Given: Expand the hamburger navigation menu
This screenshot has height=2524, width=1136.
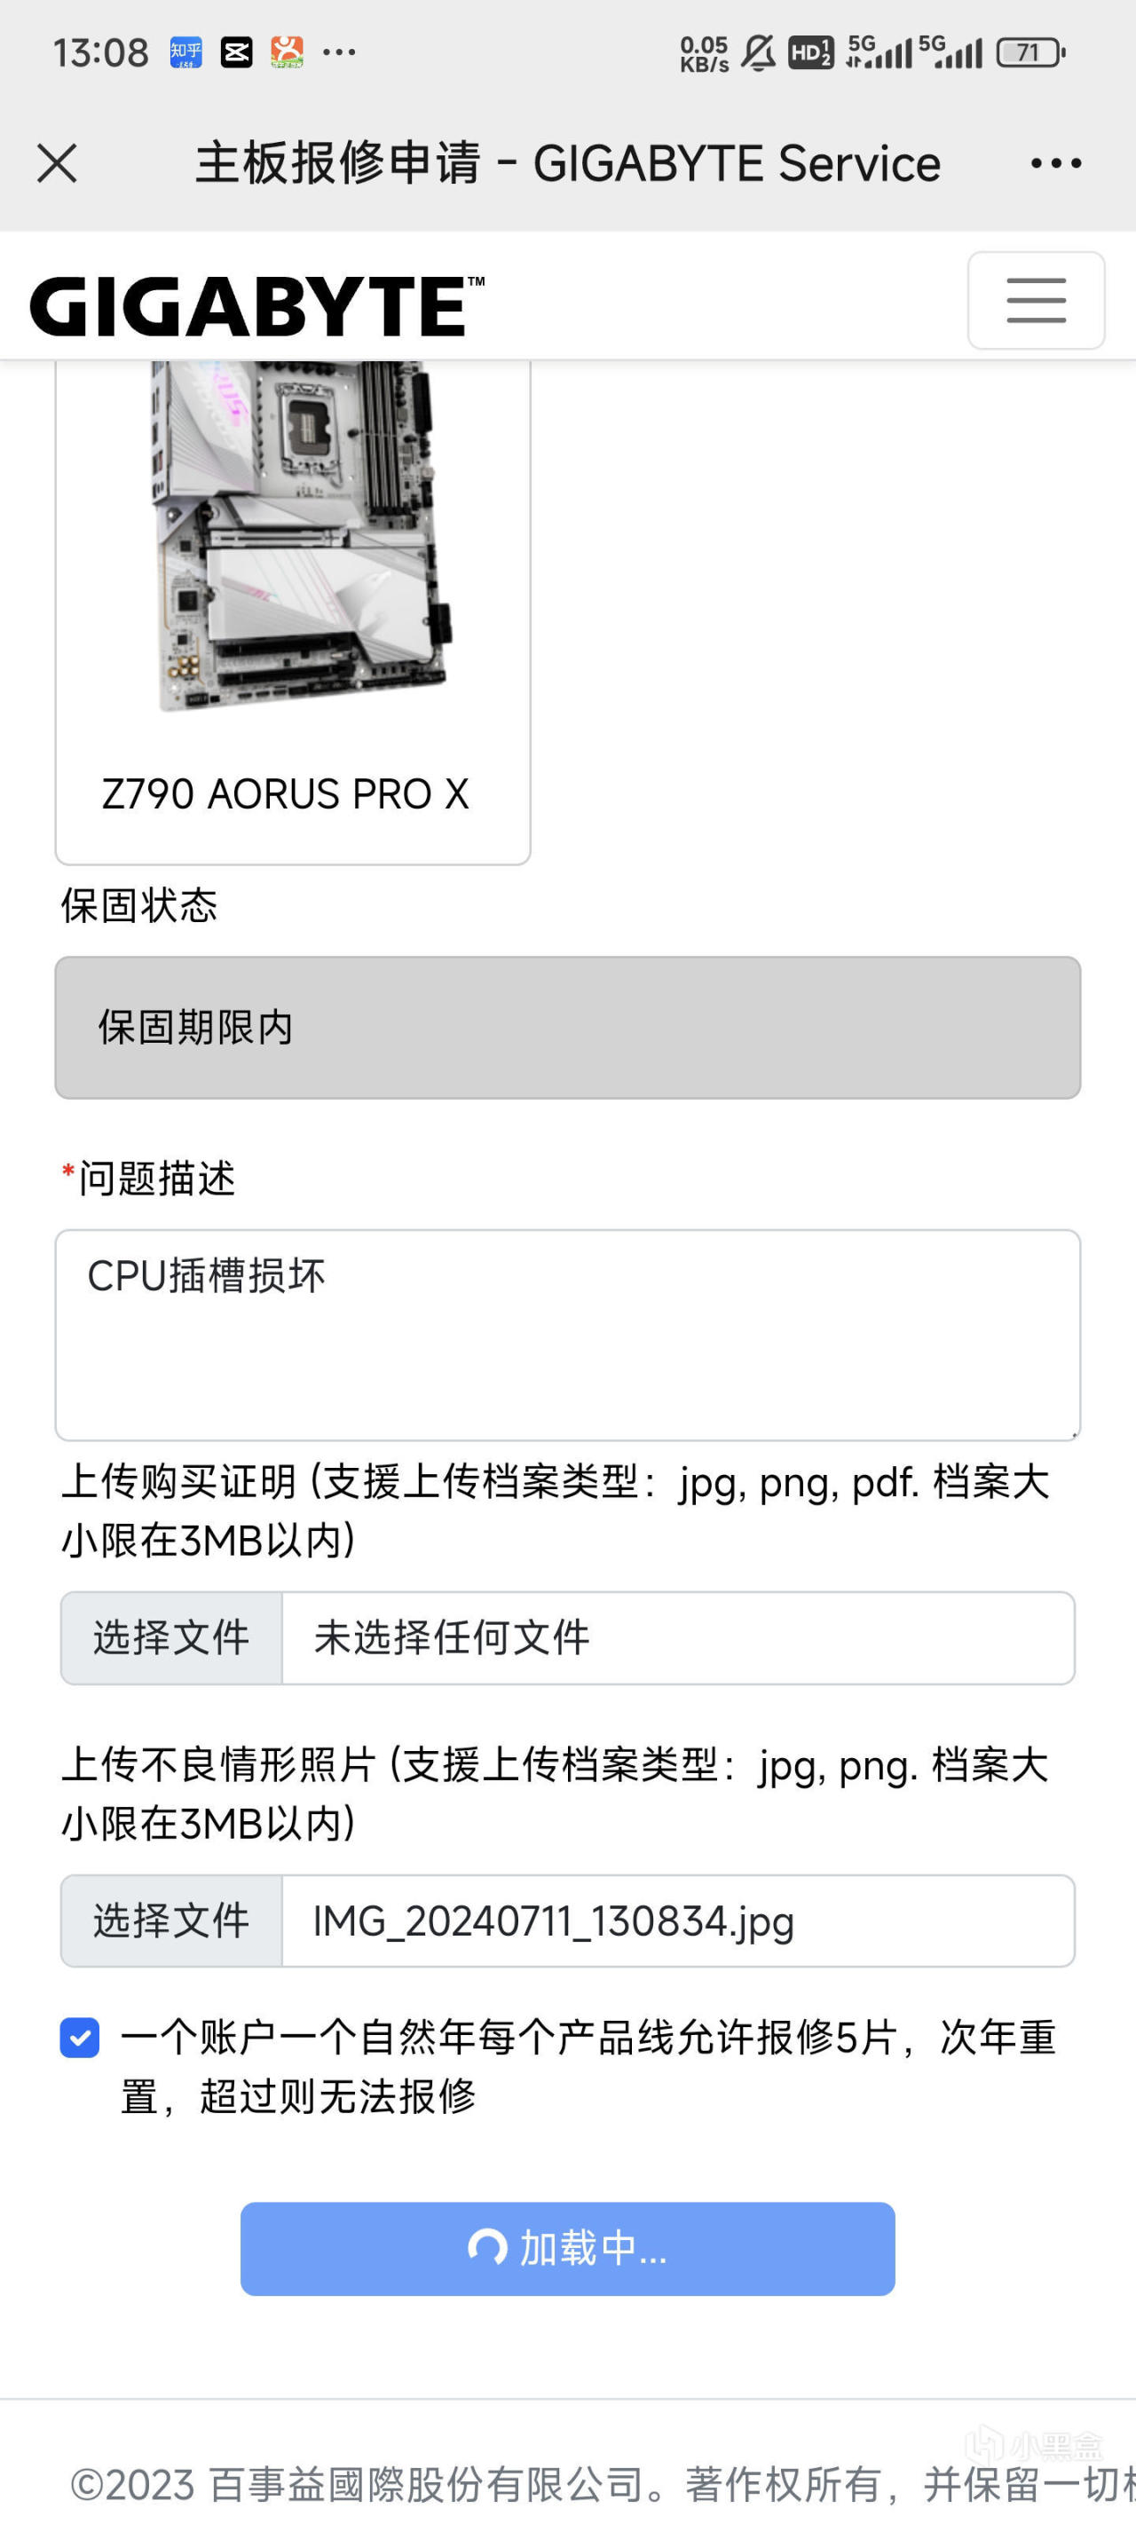Looking at the screenshot, I should pyautogui.click(x=1035, y=300).
